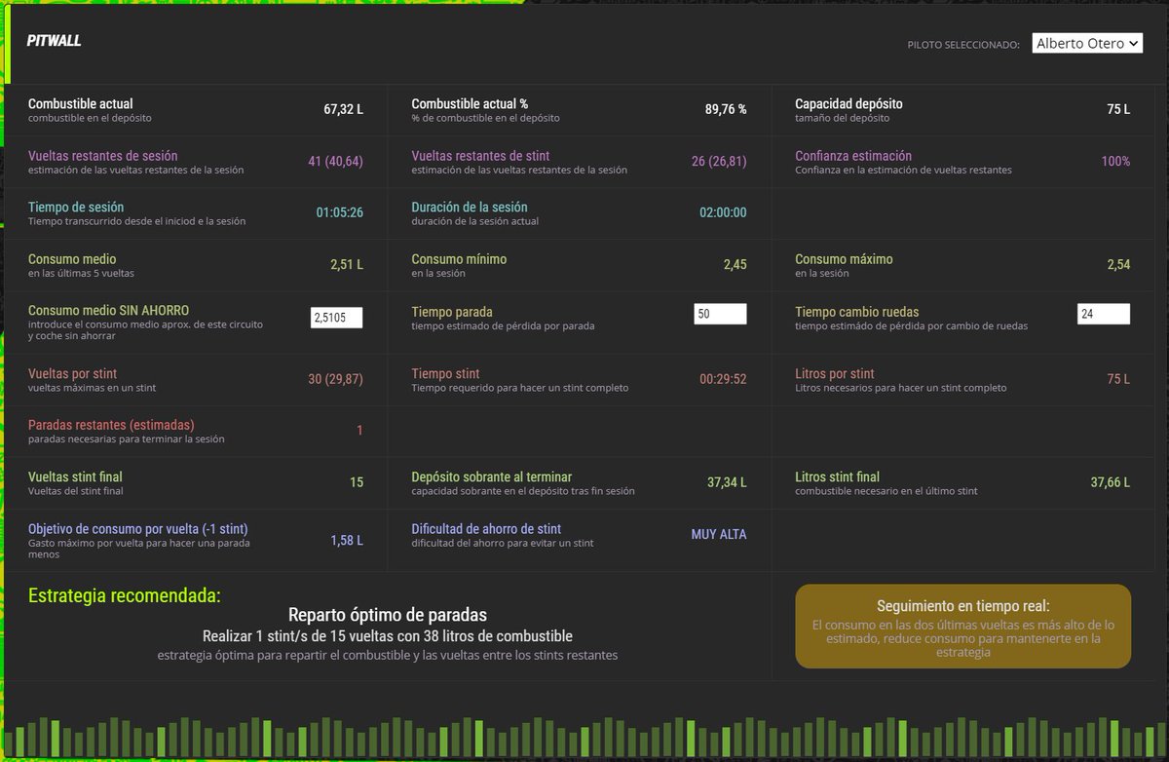This screenshot has width=1169, height=762.
Task: Click the Objetivo de consumo value 1,58 L
Action: click(x=347, y=540)
